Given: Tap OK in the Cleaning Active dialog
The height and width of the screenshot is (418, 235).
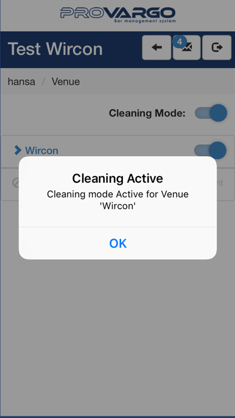Looking at the screenshot, I should pyautogui.click(x=117, y=243).
